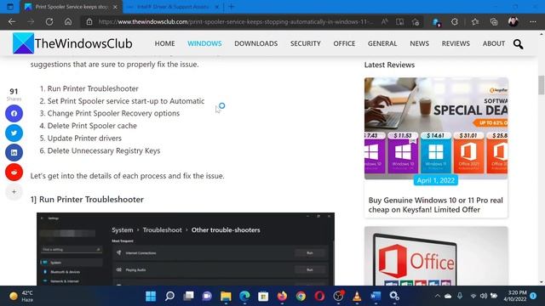Share the article on LinkedIn
Viewport: 545px width, 306px height.
pyautogui.click(x=14, y=153)
